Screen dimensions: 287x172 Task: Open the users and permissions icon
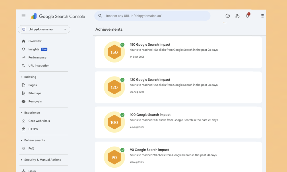[x=237, y=16]
